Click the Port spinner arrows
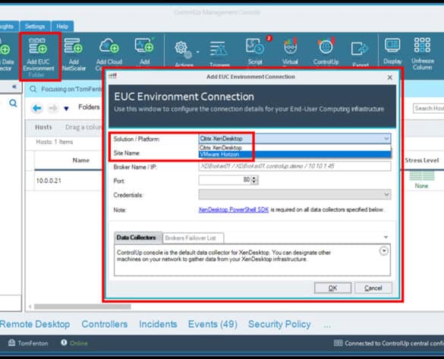 (x=254, y=180)
